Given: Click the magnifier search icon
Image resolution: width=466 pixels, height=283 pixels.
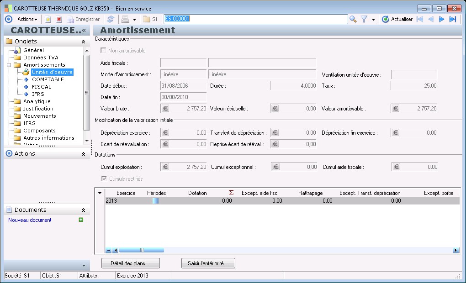Looking at the screenshot, I should 353,19.
